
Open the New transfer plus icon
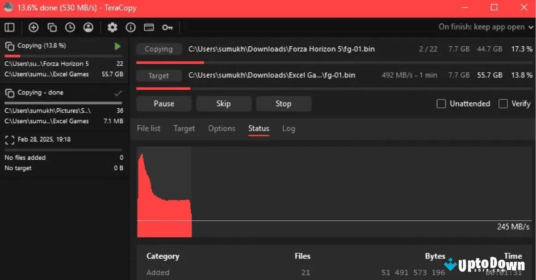tap(33, 27)
